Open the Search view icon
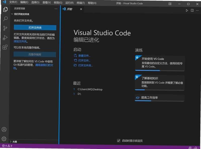The width and height of the screenshot is (201, 149). click(x=5, y=19)
